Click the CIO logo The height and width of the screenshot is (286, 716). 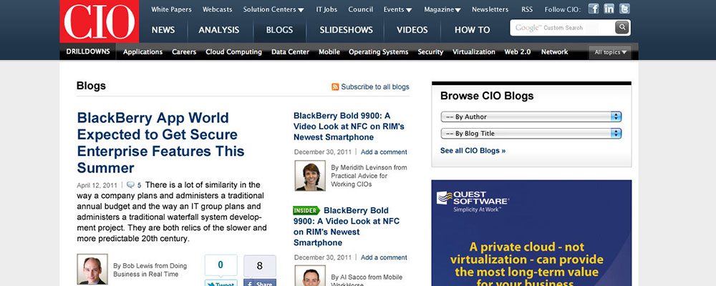tap(99, 21)
